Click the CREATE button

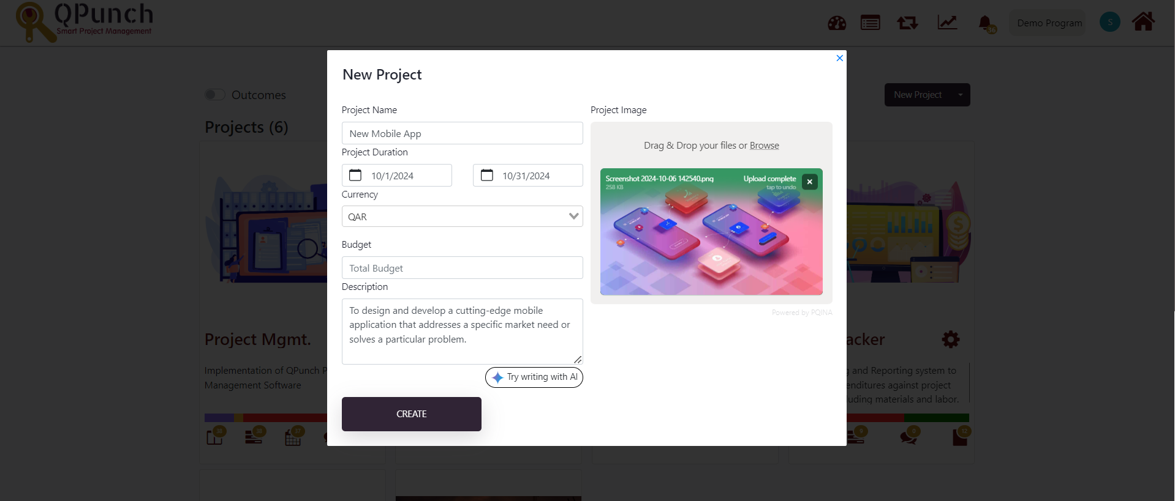pos(411,414)
